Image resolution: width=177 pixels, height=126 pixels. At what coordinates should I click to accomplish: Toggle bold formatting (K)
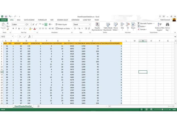(13, 29)
